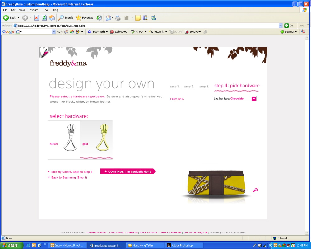Open the Customer Service footer link
Viewport: 311px width, 249px height.
pos(97,233)
